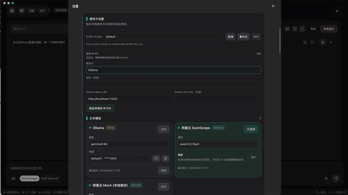Image resolution: width=348 pixels, height=195 pixels.
Task: Click the 怎么在React里做k线图 question card text
Action: pos(39,42)
